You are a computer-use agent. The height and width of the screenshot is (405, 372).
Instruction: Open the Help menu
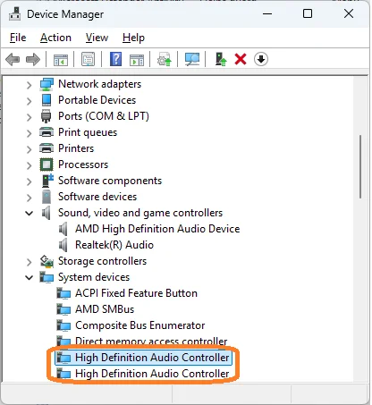coord(133,38)
